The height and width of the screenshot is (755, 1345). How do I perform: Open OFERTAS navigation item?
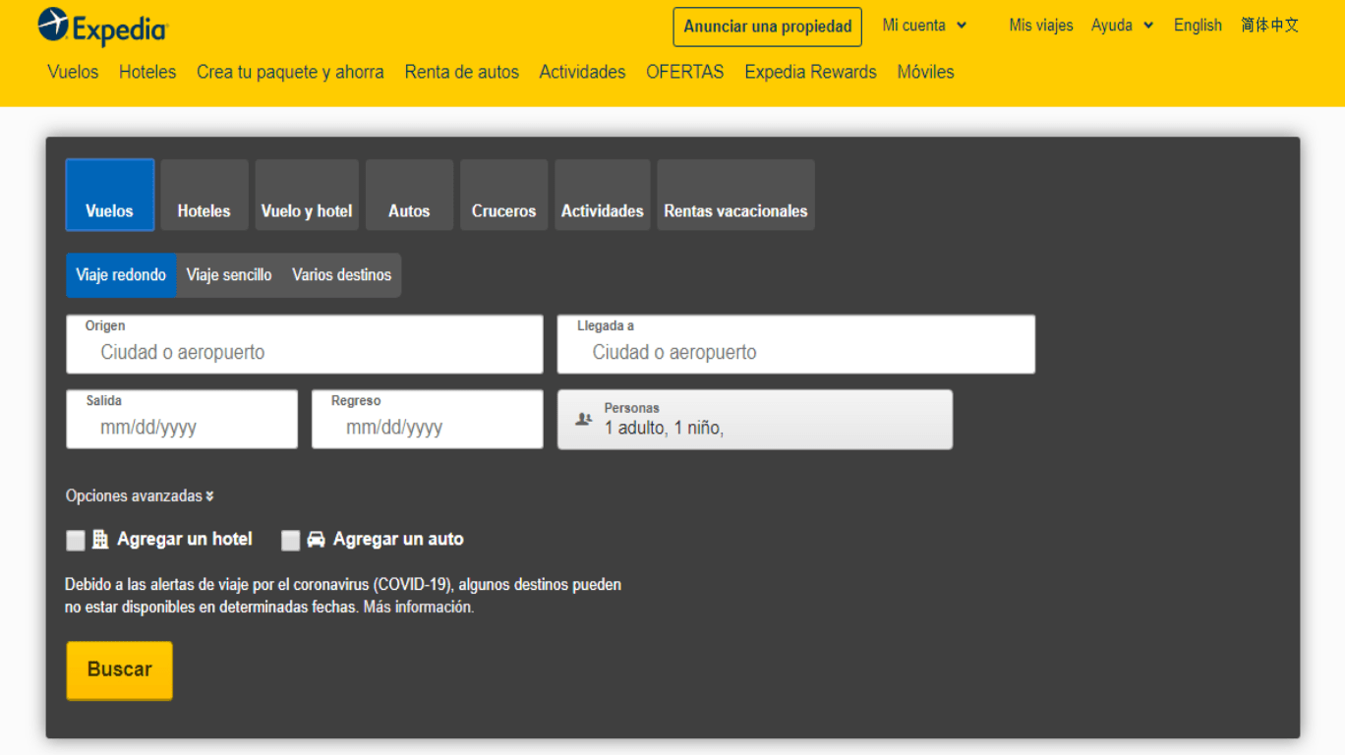[684, 72]
